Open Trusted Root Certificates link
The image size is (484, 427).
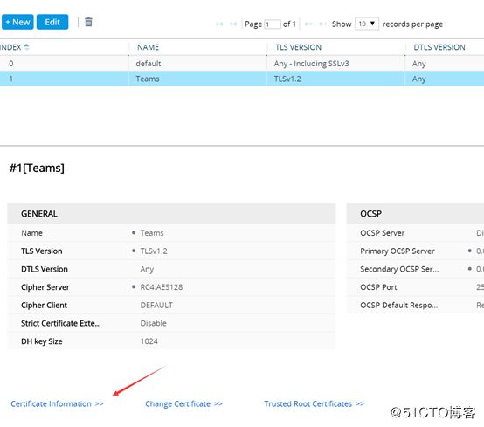click(x=314, y=403)
